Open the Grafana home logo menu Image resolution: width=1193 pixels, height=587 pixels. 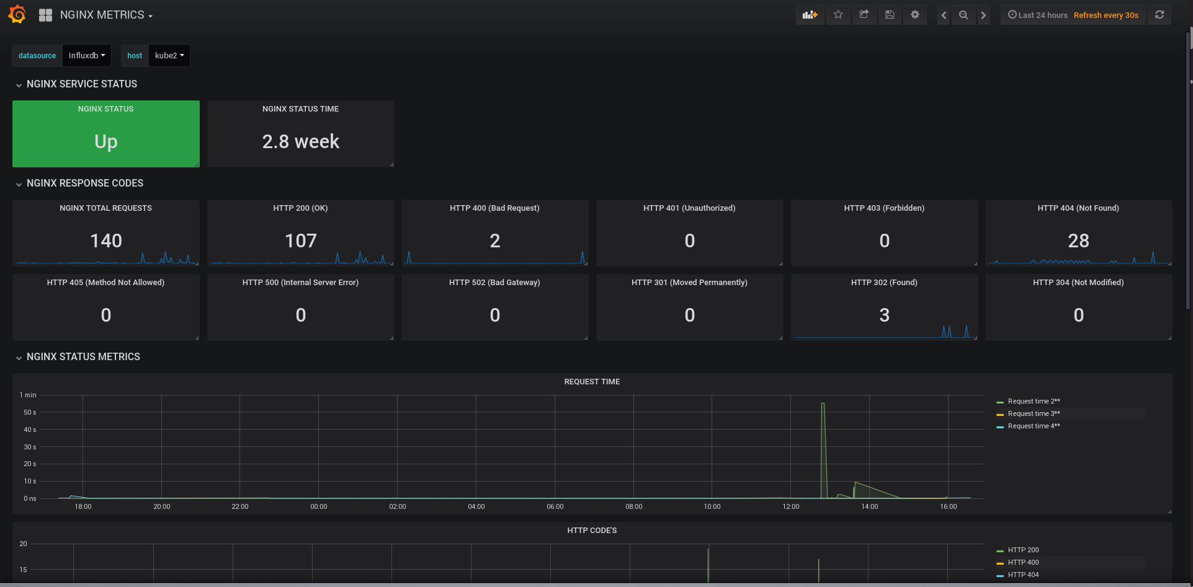[x=17, y=14]
